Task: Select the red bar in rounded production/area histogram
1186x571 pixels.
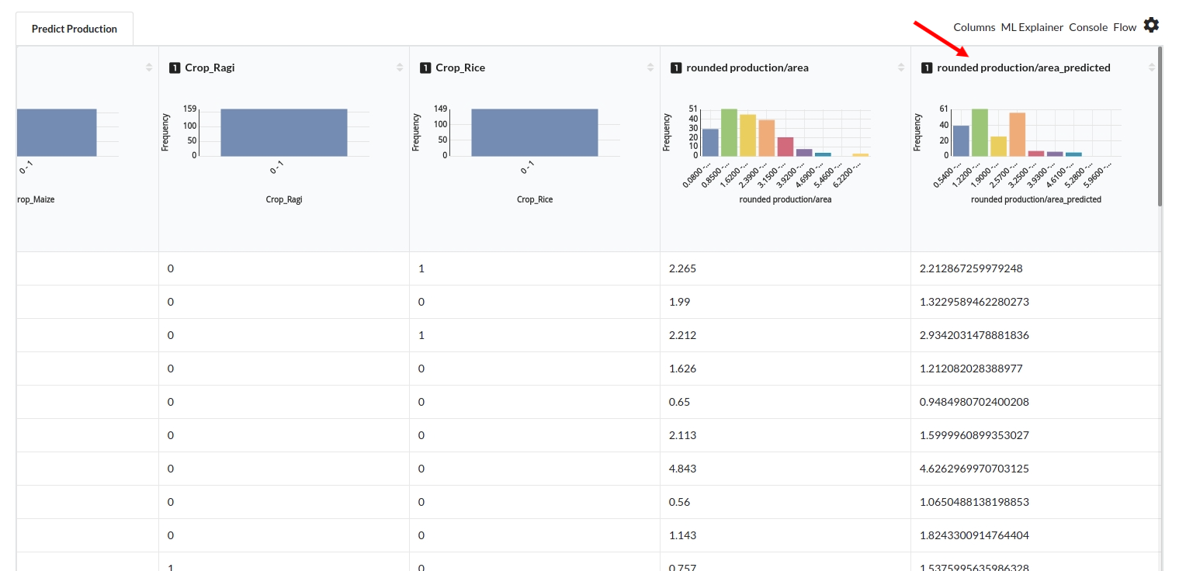Action: click(785, 147)
